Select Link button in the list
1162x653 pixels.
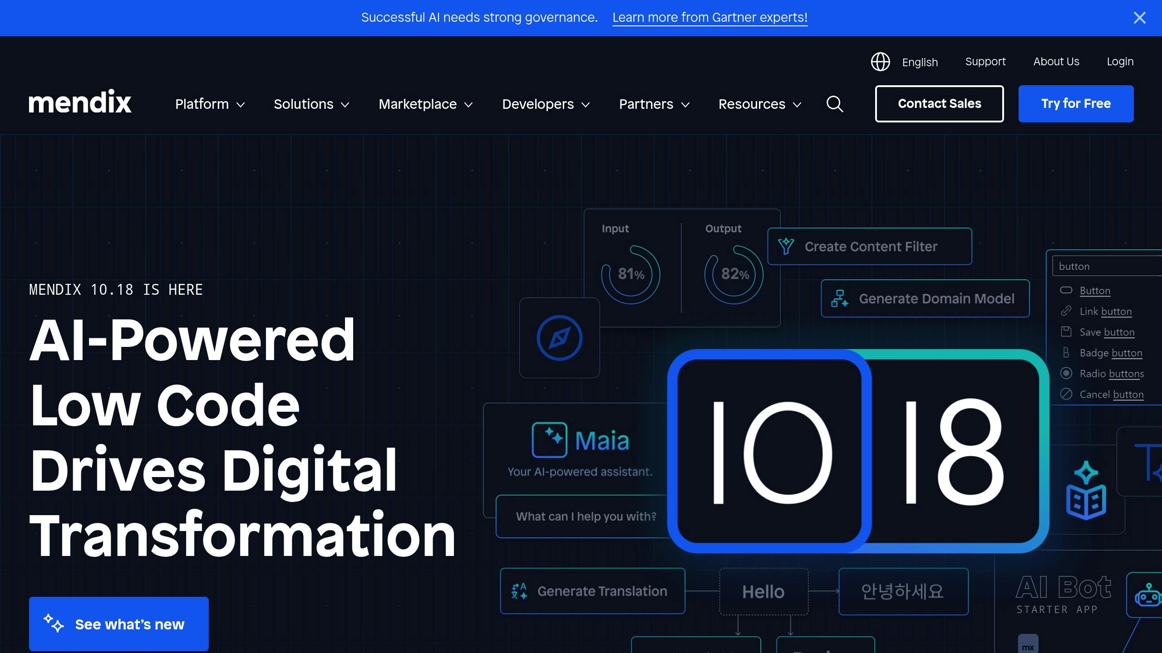tap(1105, 311)
